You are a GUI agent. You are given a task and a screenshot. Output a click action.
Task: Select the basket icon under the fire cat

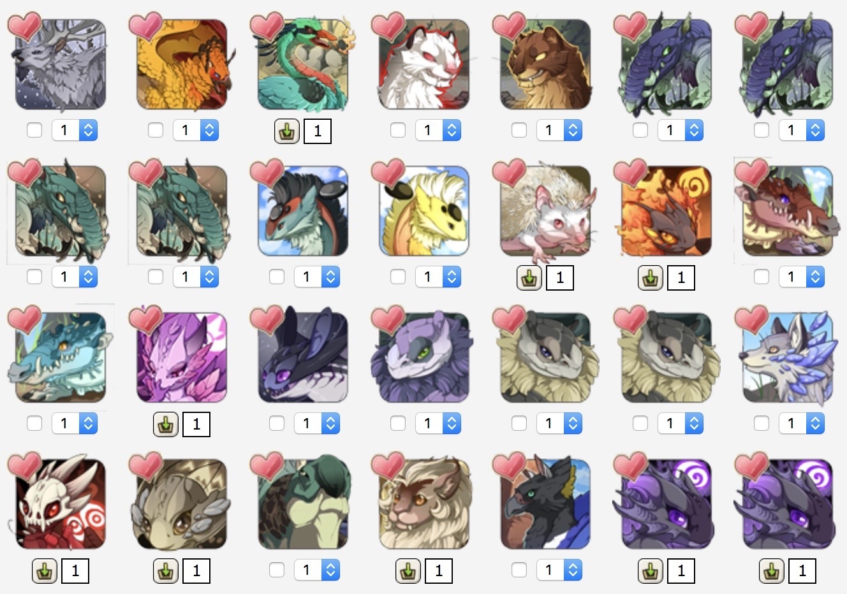(651, 278)
